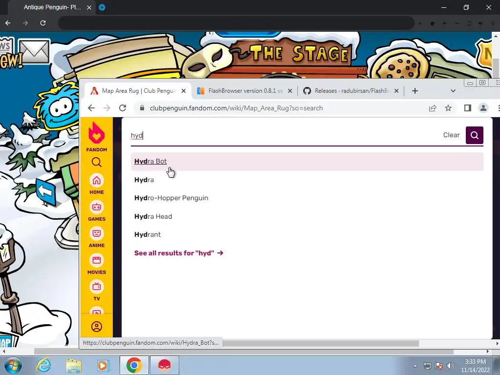Open Windows Media Player on taskbar
This screenshot has width=500, height=375.
pyautogui.click(x=103, y=365)
